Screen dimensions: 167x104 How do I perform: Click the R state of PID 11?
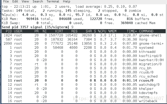coord(95,80)
